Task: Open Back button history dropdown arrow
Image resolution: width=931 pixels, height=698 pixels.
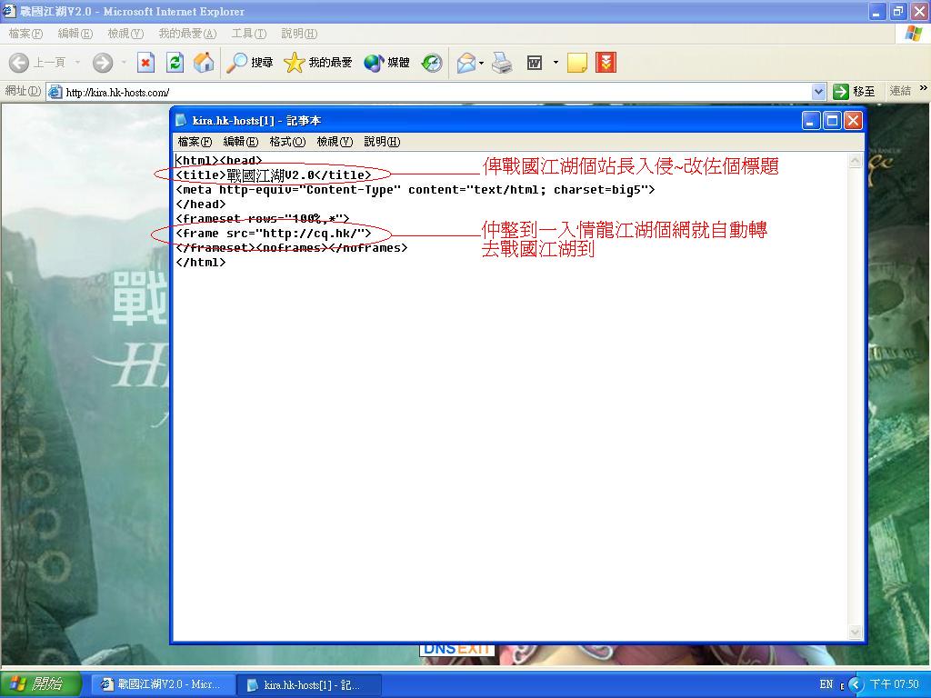Action: tap(77, 63)
